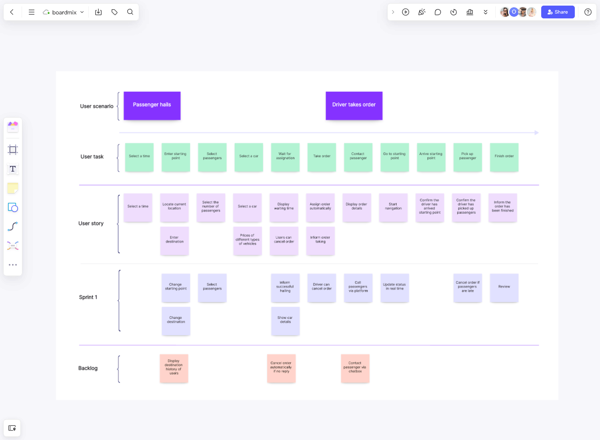Expand the boardmix file name dropdown
The image size is (600, 440).
pyautogui.click(x=82, y=12)
